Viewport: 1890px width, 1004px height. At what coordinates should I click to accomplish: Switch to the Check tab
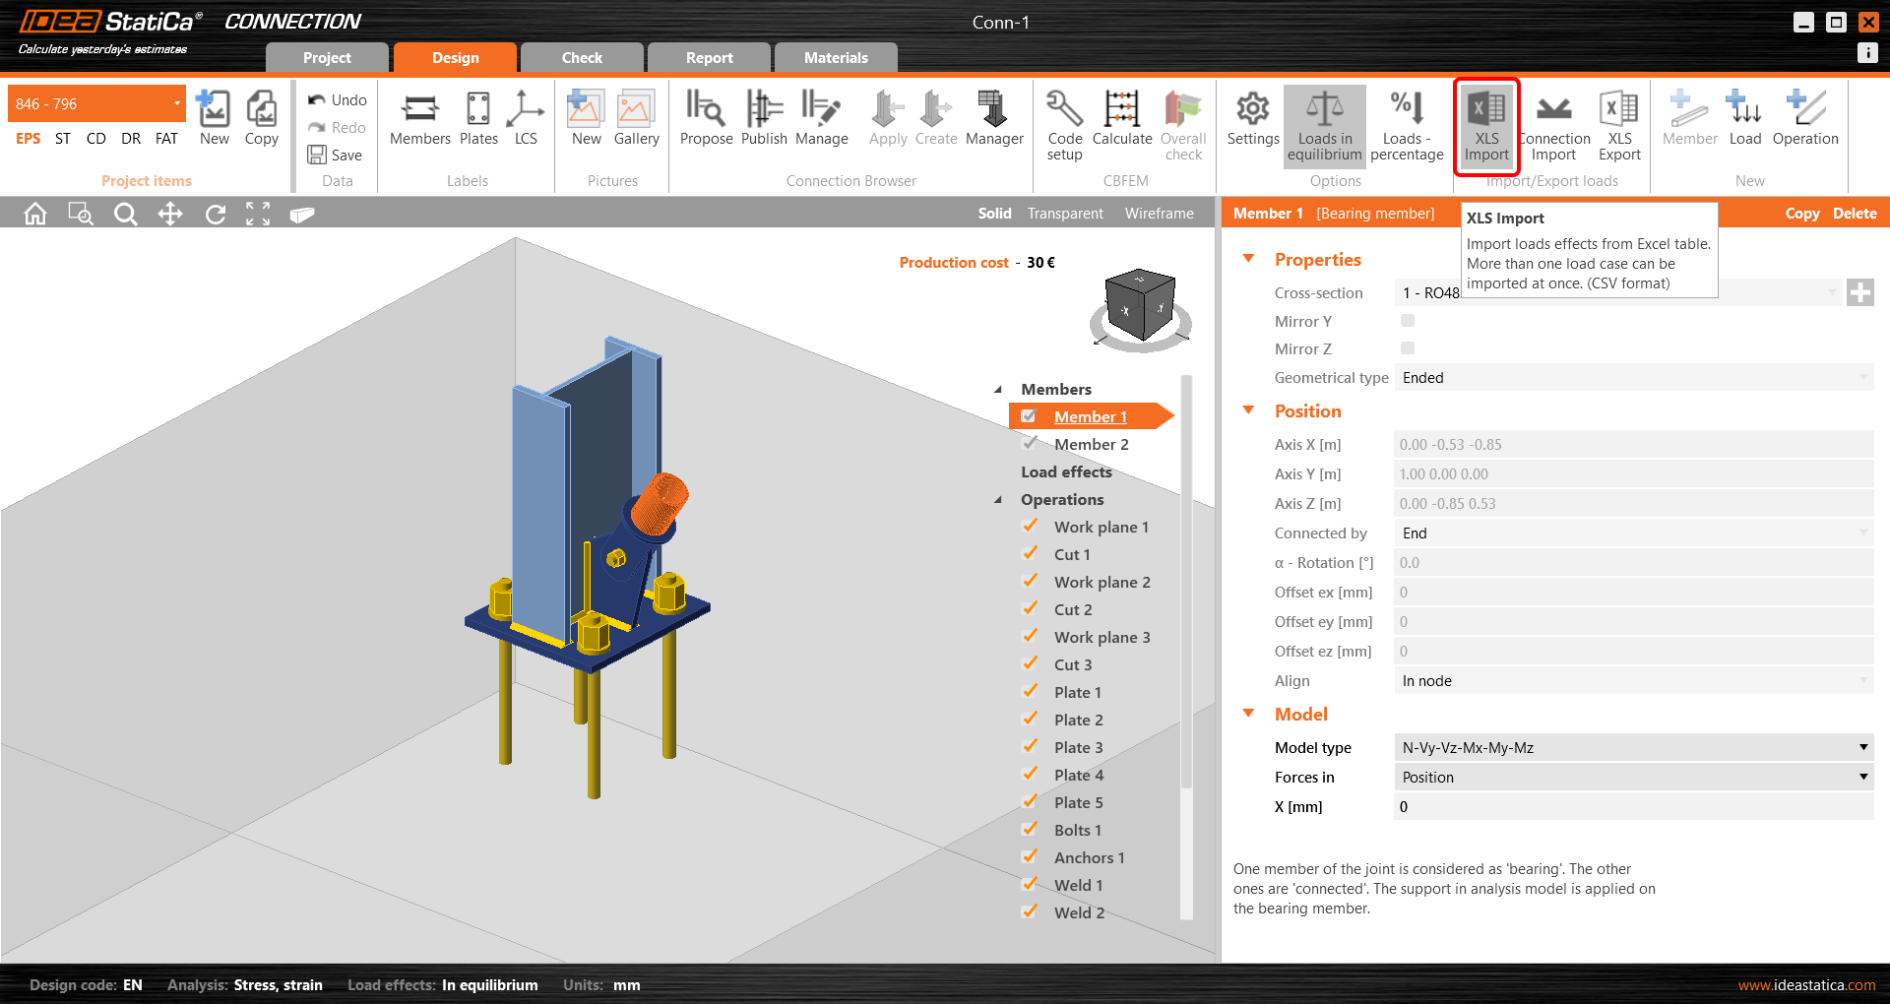(582, 58)
